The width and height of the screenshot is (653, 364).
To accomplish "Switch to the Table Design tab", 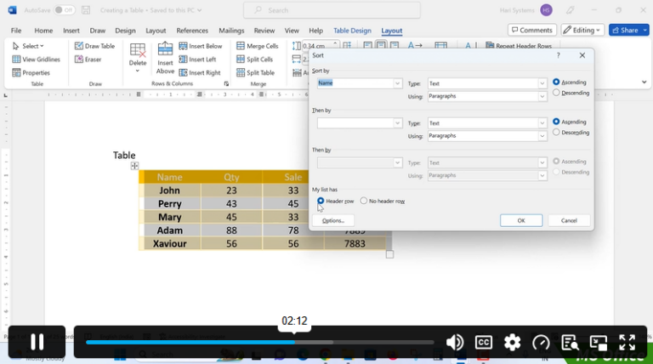I will [x=352, y=31].
